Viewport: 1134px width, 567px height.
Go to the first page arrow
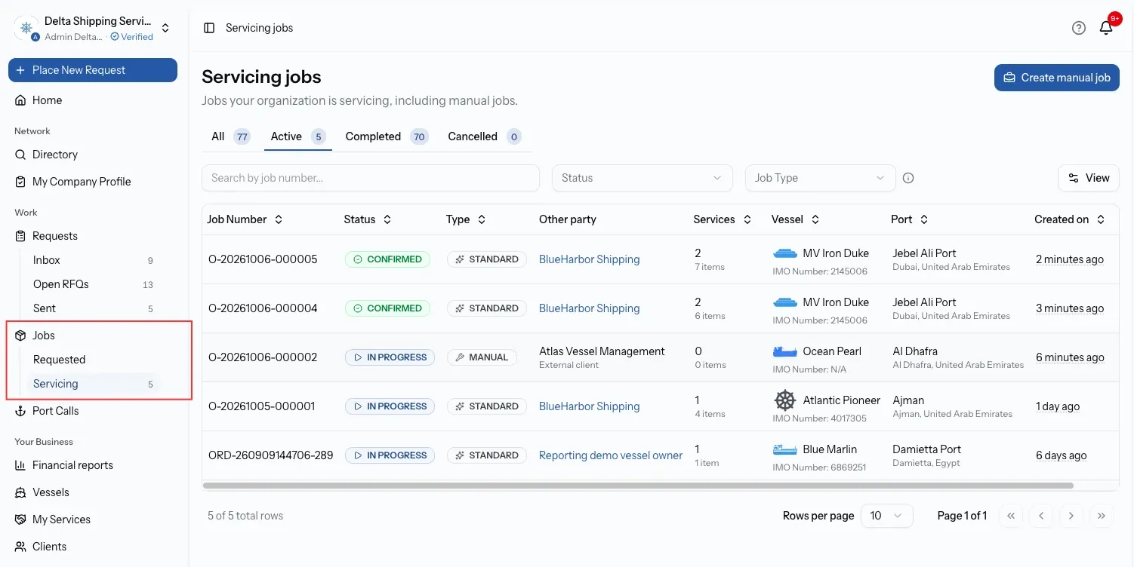pos(1011,516)
